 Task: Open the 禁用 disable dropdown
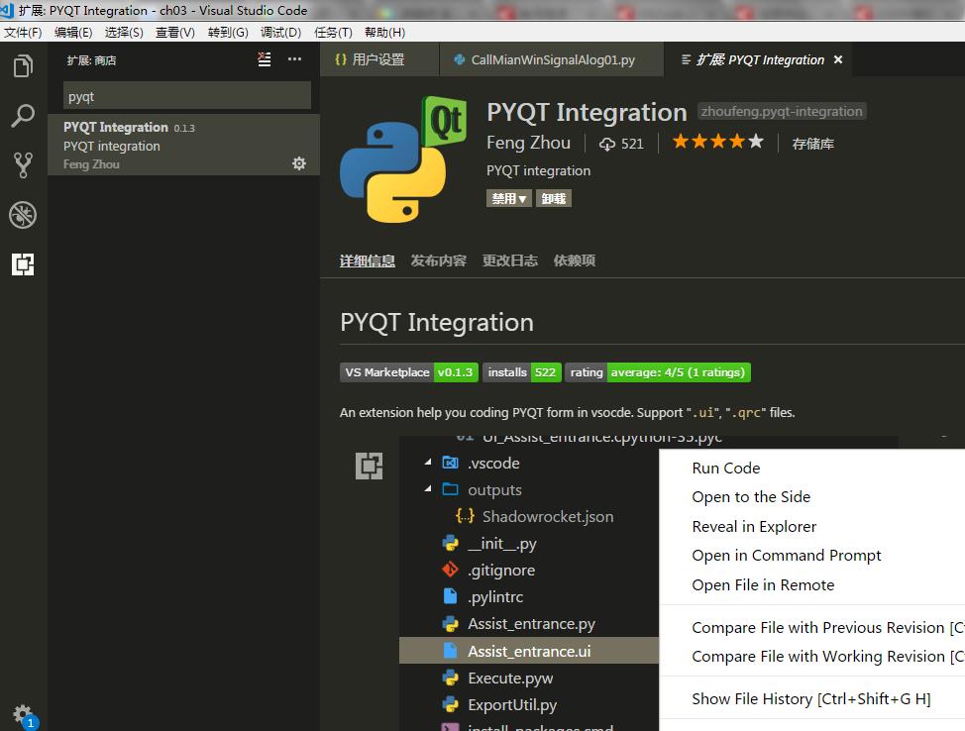tap(508, 197)
